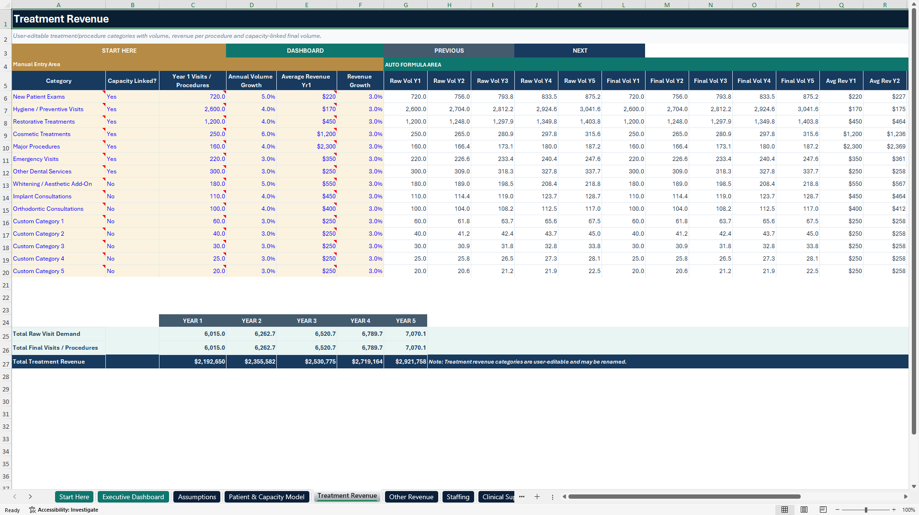919x515 pixels.
Task: Select Capacity Linked cell for Cosmetic Treatments
Action: 132,134
